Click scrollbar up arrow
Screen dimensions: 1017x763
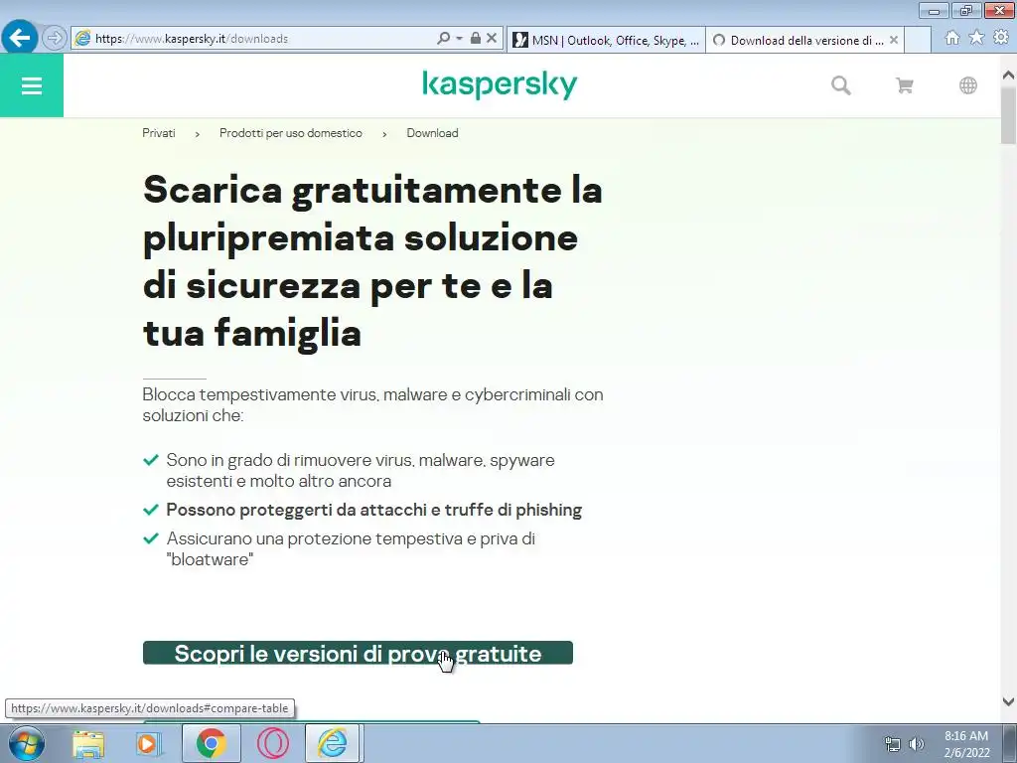point(1008,75)
